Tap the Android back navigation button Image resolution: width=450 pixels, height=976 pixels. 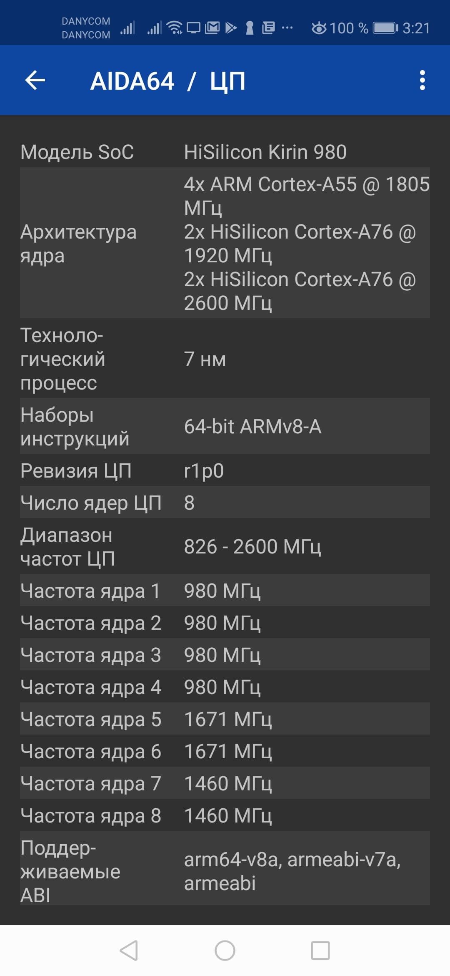(129, 951)
